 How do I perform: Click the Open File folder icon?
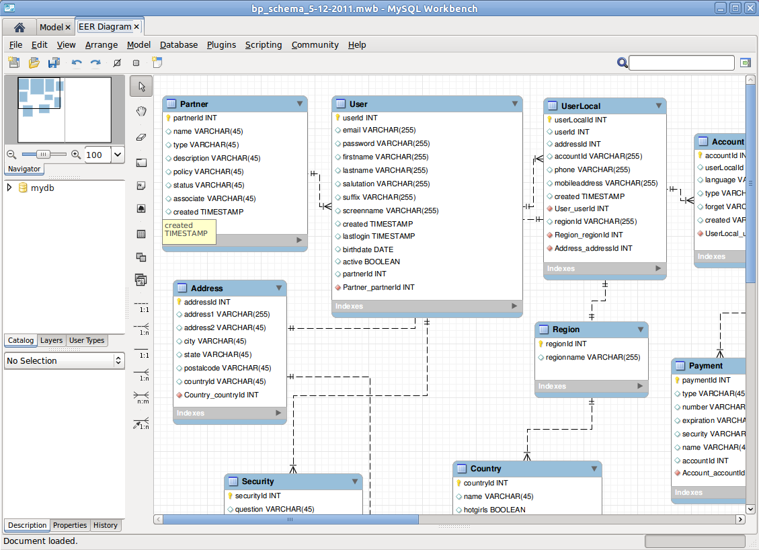[x=34, y=63]
